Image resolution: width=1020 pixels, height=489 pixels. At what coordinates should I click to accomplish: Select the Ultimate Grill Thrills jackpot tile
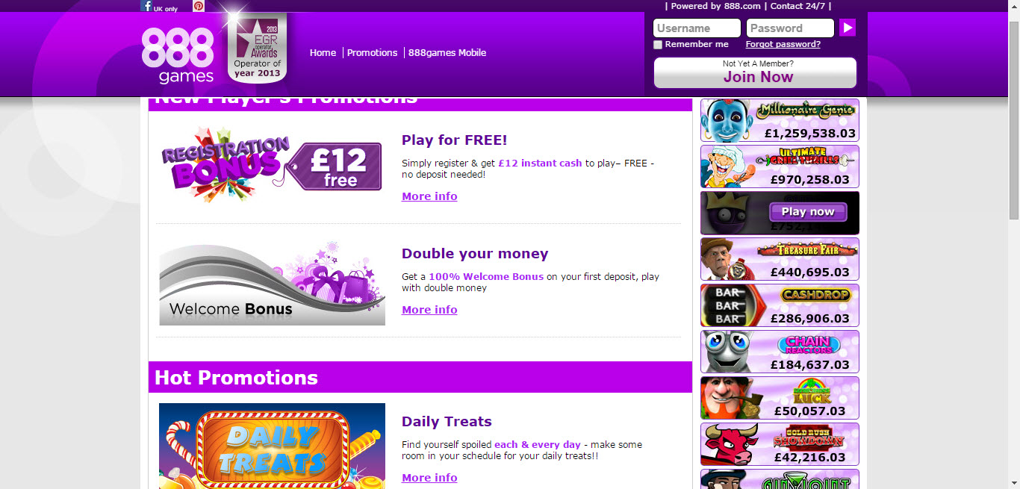(780, 166)
